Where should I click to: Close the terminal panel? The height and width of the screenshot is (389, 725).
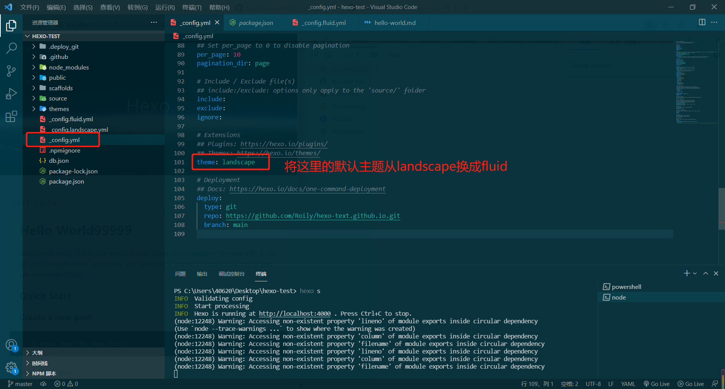(716, 273)
